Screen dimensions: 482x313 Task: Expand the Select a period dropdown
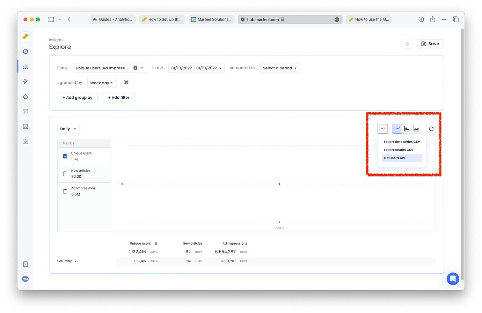[x=279, y=68]
